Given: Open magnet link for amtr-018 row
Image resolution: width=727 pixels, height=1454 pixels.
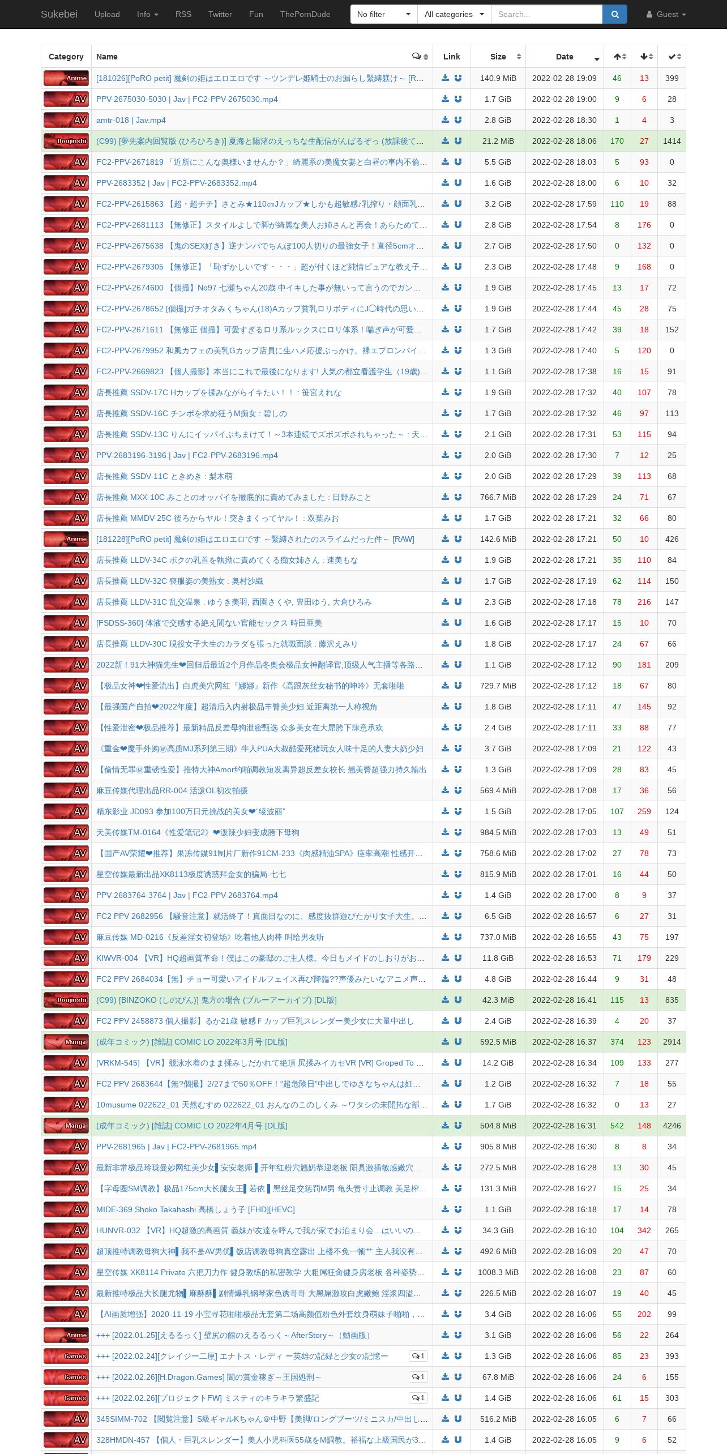Looking at the screenshot, I should [x=458, y=120].
